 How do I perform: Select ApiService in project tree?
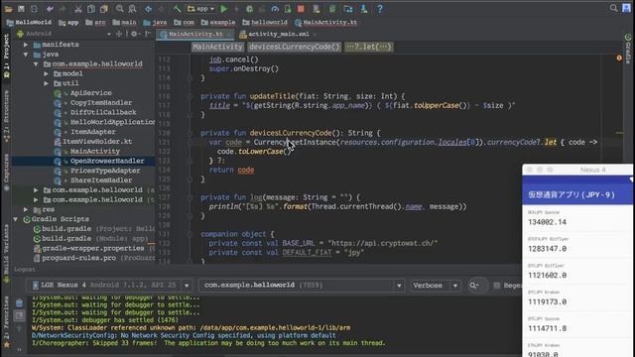coord(90,93)
